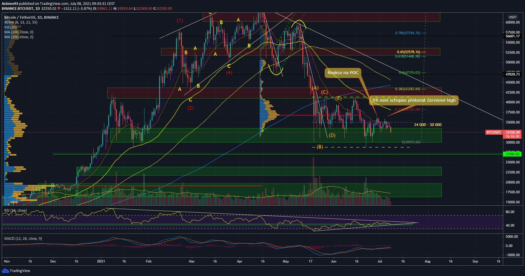Select the MA (200, close, 0) indicator
Image resolution: width=525 pixels, height=276 pixels.
[19, 37]
